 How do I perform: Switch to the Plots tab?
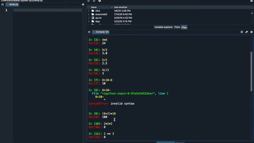tap(177, 27)
